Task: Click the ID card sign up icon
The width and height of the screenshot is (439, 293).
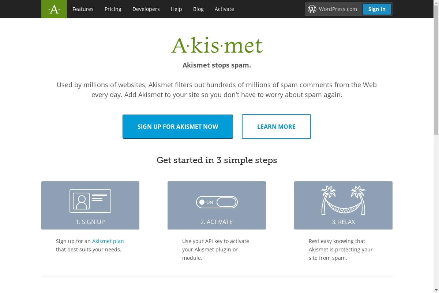Action: [x=90, y=201]
